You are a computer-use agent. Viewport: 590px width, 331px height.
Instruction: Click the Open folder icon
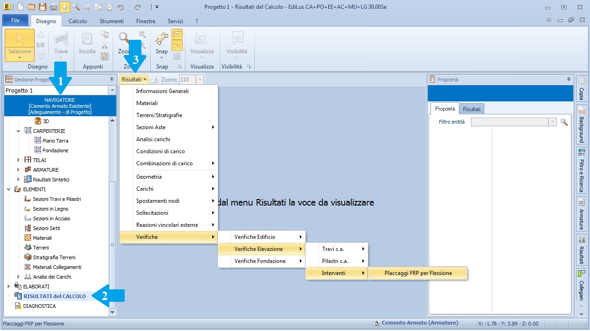(32, 7)
